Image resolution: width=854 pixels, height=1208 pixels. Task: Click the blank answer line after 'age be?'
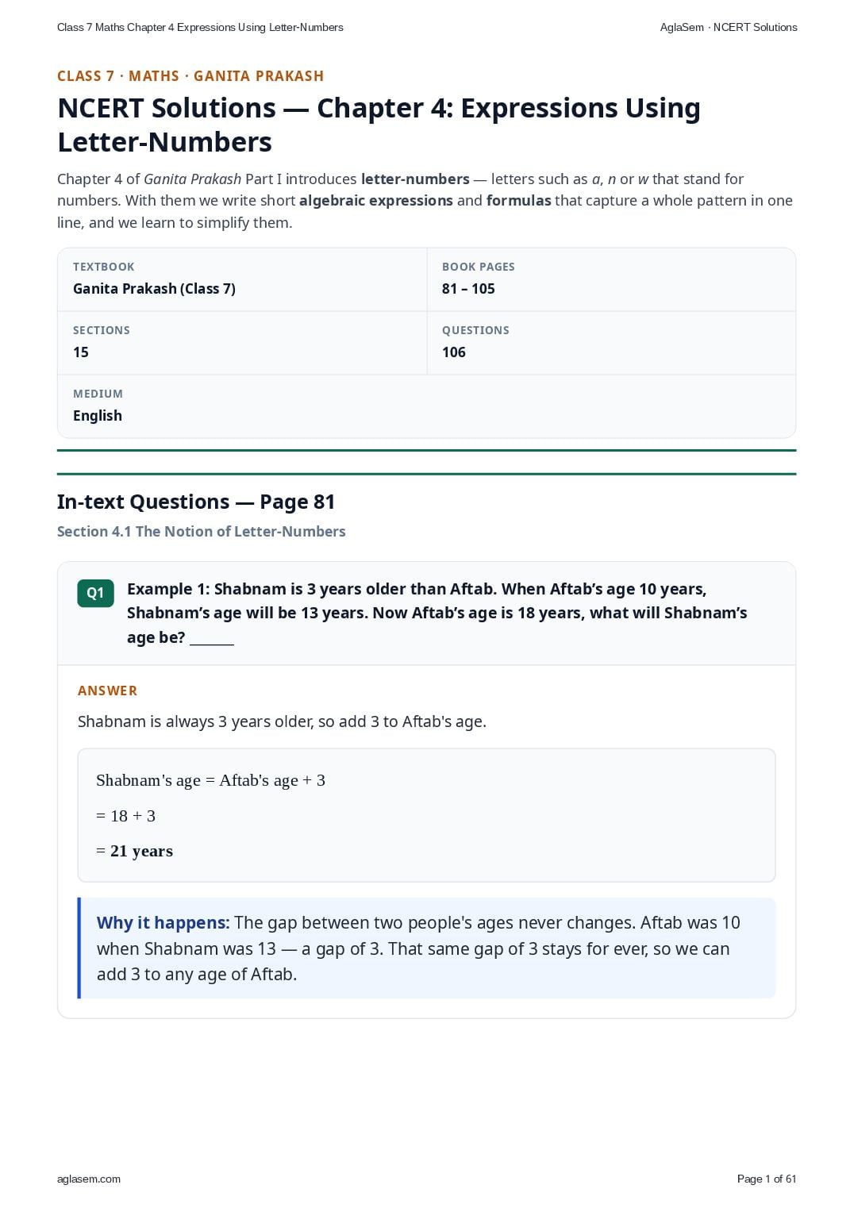coord(212,640)
